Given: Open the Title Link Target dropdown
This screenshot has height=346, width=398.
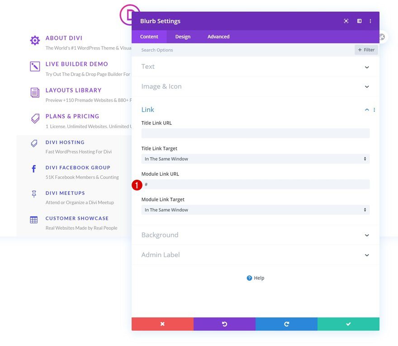Looking at the screenshot, I should 255,159.
